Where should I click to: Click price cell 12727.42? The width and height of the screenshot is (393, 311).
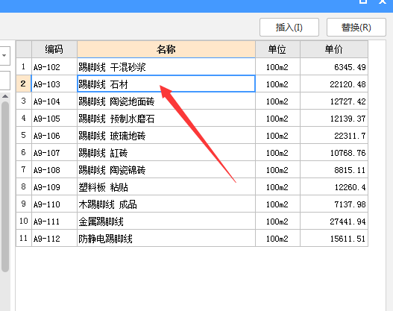coord(334,101)
